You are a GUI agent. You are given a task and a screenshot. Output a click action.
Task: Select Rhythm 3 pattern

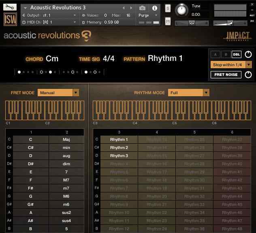[x=119, y=155]
